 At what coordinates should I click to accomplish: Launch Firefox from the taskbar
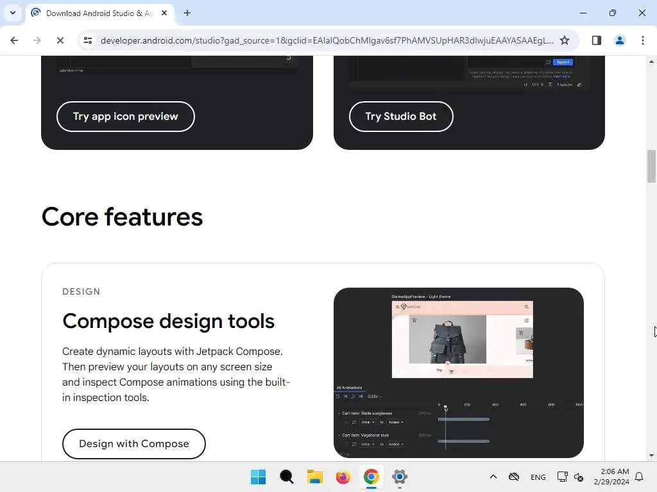click(x=343, y=477)
